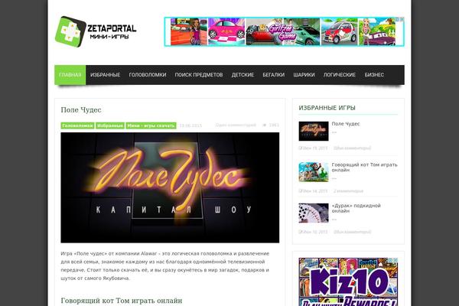
Task: Click the Kiz10 sidebar advertisement
Action: point(348,282)
